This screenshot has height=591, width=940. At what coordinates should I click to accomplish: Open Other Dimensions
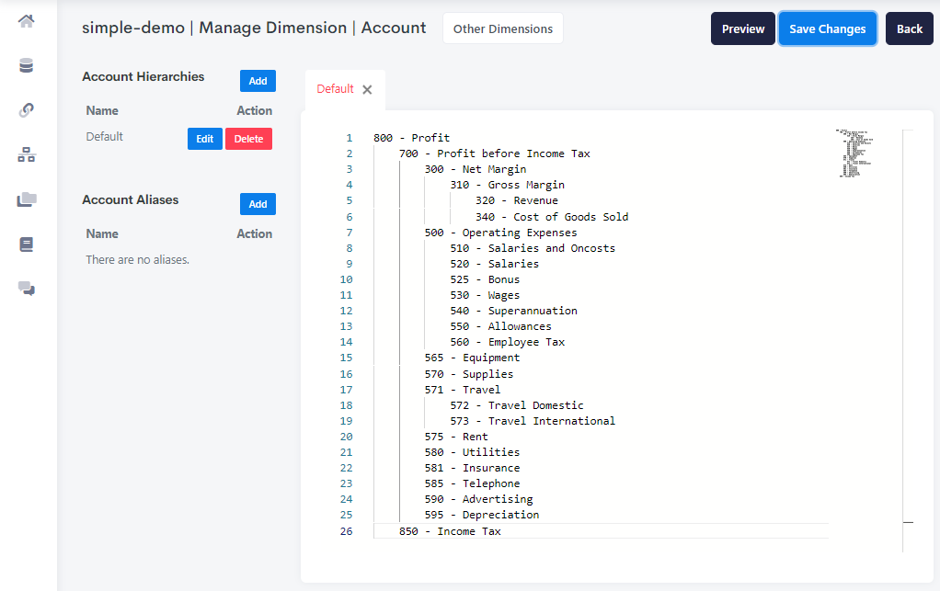coord(502,28)
